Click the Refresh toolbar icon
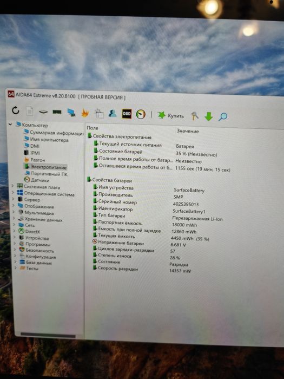284x379 pixels. pyautogui.click(x=16, y=110)
